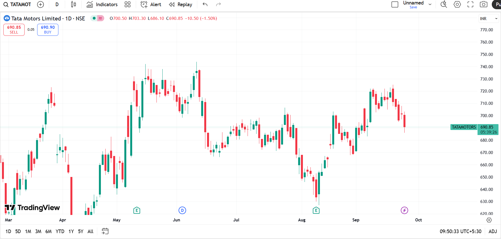Open the Unnamed layout dropdown arrow

pyautogui.click(x=430, y=4)
